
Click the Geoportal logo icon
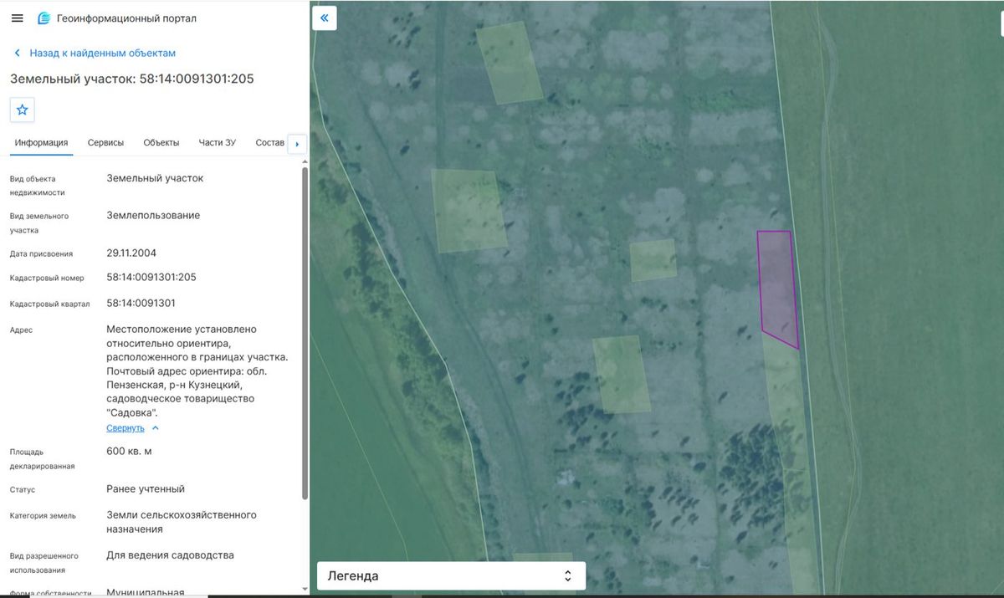(x=44, y=18)
